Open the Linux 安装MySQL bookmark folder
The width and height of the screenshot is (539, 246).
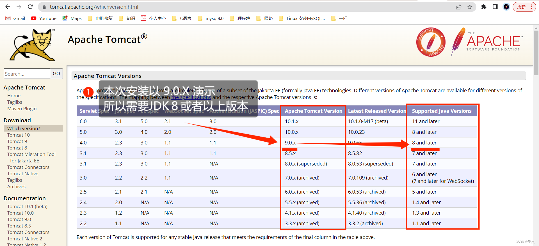(x=302, y=18)
